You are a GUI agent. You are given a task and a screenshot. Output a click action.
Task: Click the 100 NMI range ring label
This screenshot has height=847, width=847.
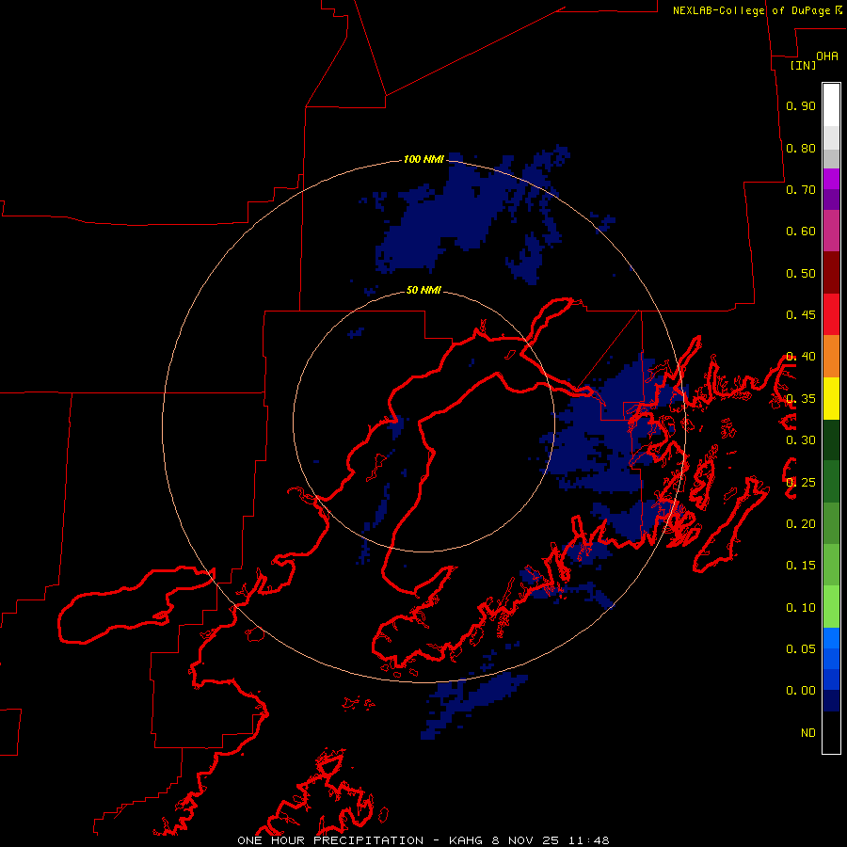423,159
